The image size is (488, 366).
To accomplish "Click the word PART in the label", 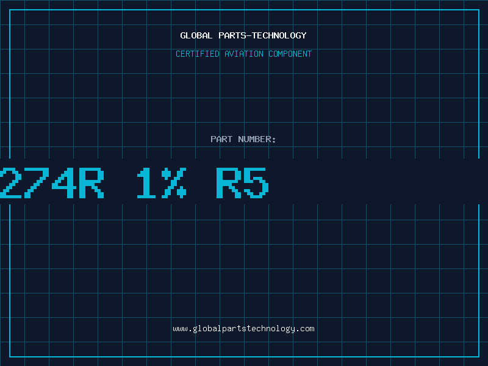I will tap(221, 139).
